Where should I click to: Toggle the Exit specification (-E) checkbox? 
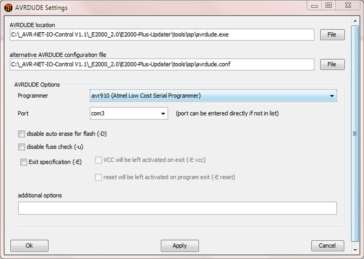pyautogui.click(x=24, y=162)
